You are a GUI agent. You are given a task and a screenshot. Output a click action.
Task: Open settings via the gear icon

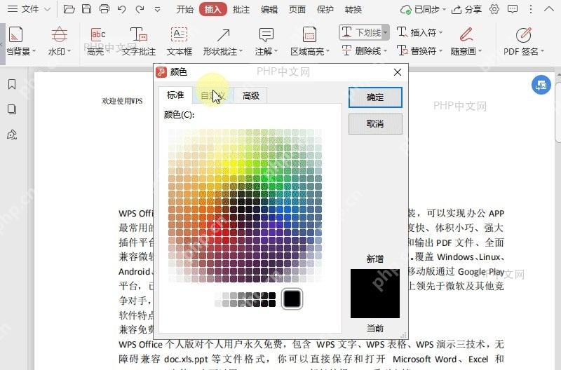(494, 9)
